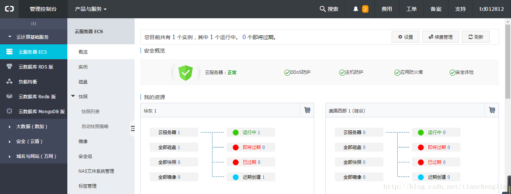The width and height of the screenshot is (511, 194).
Task: Click 近期创建 1 in 华东 1
Action: pos(251,177)
